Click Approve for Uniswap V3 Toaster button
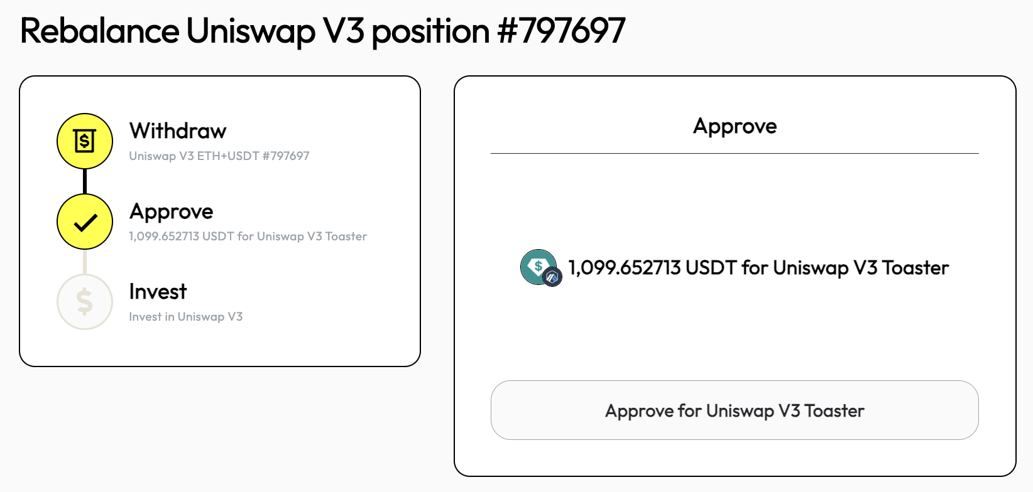The image size is (1033, 492). tap(735, 410)
